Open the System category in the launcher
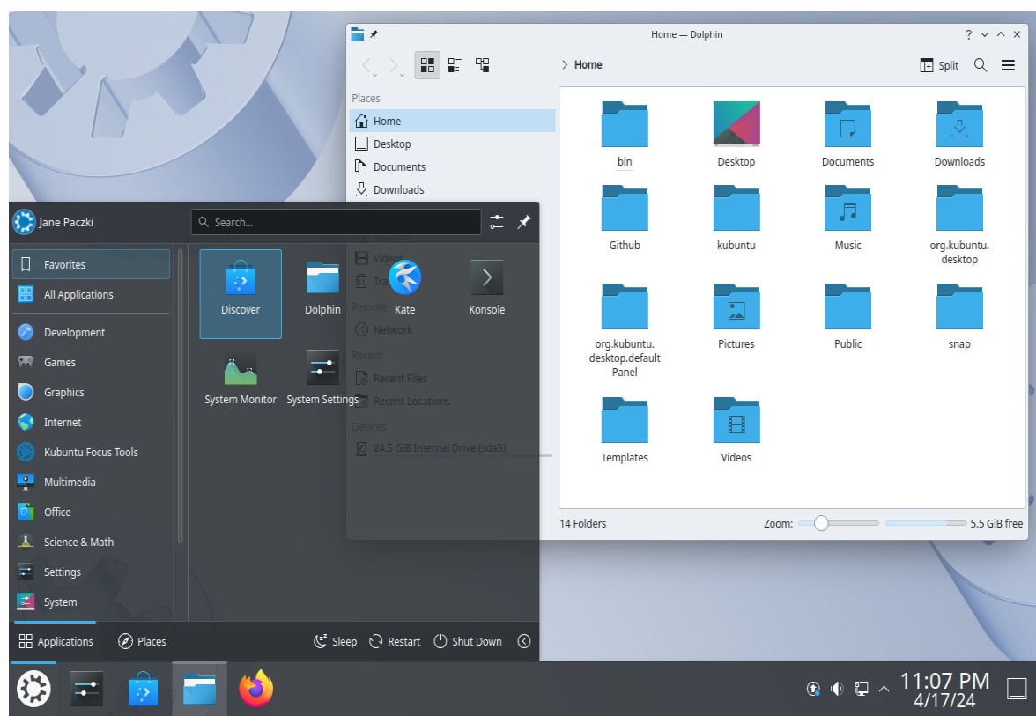 click(62, 602)
